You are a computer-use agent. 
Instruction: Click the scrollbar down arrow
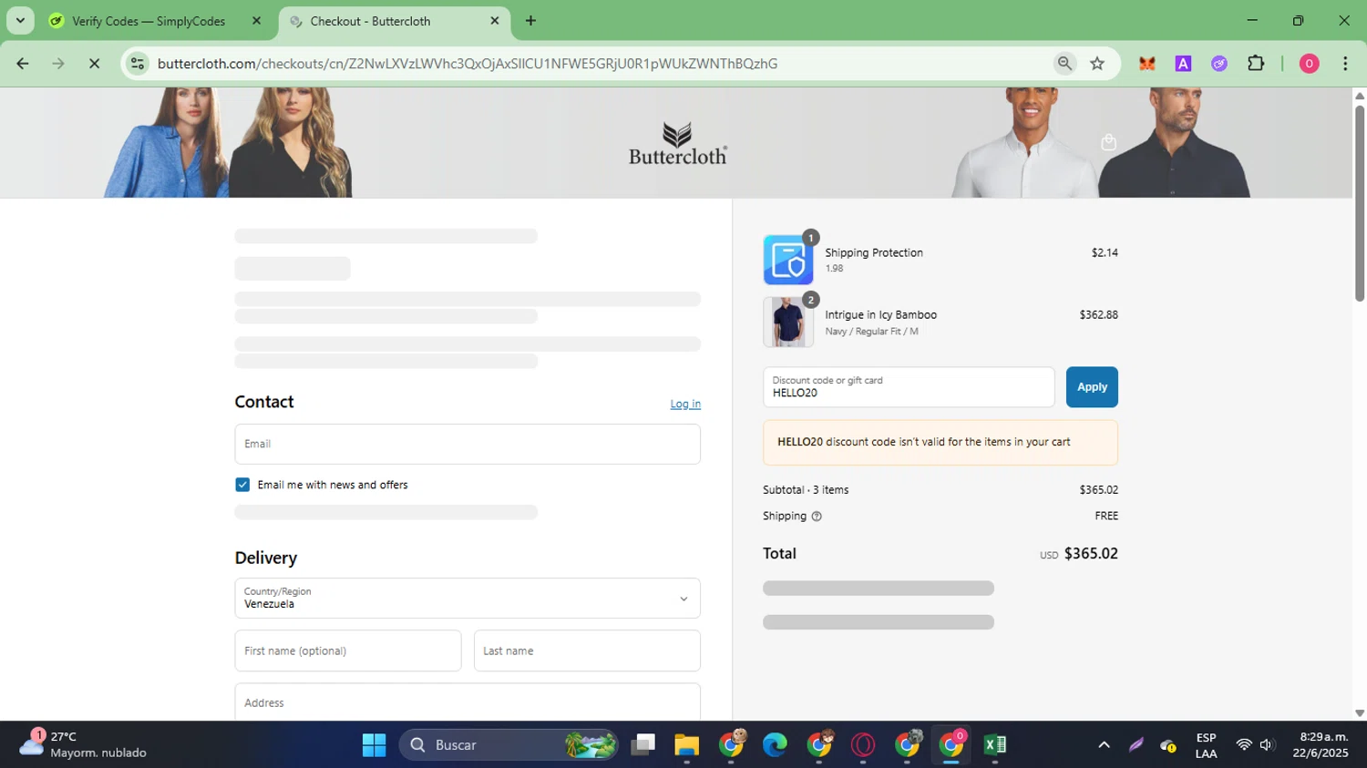[x=1360, y=713]
